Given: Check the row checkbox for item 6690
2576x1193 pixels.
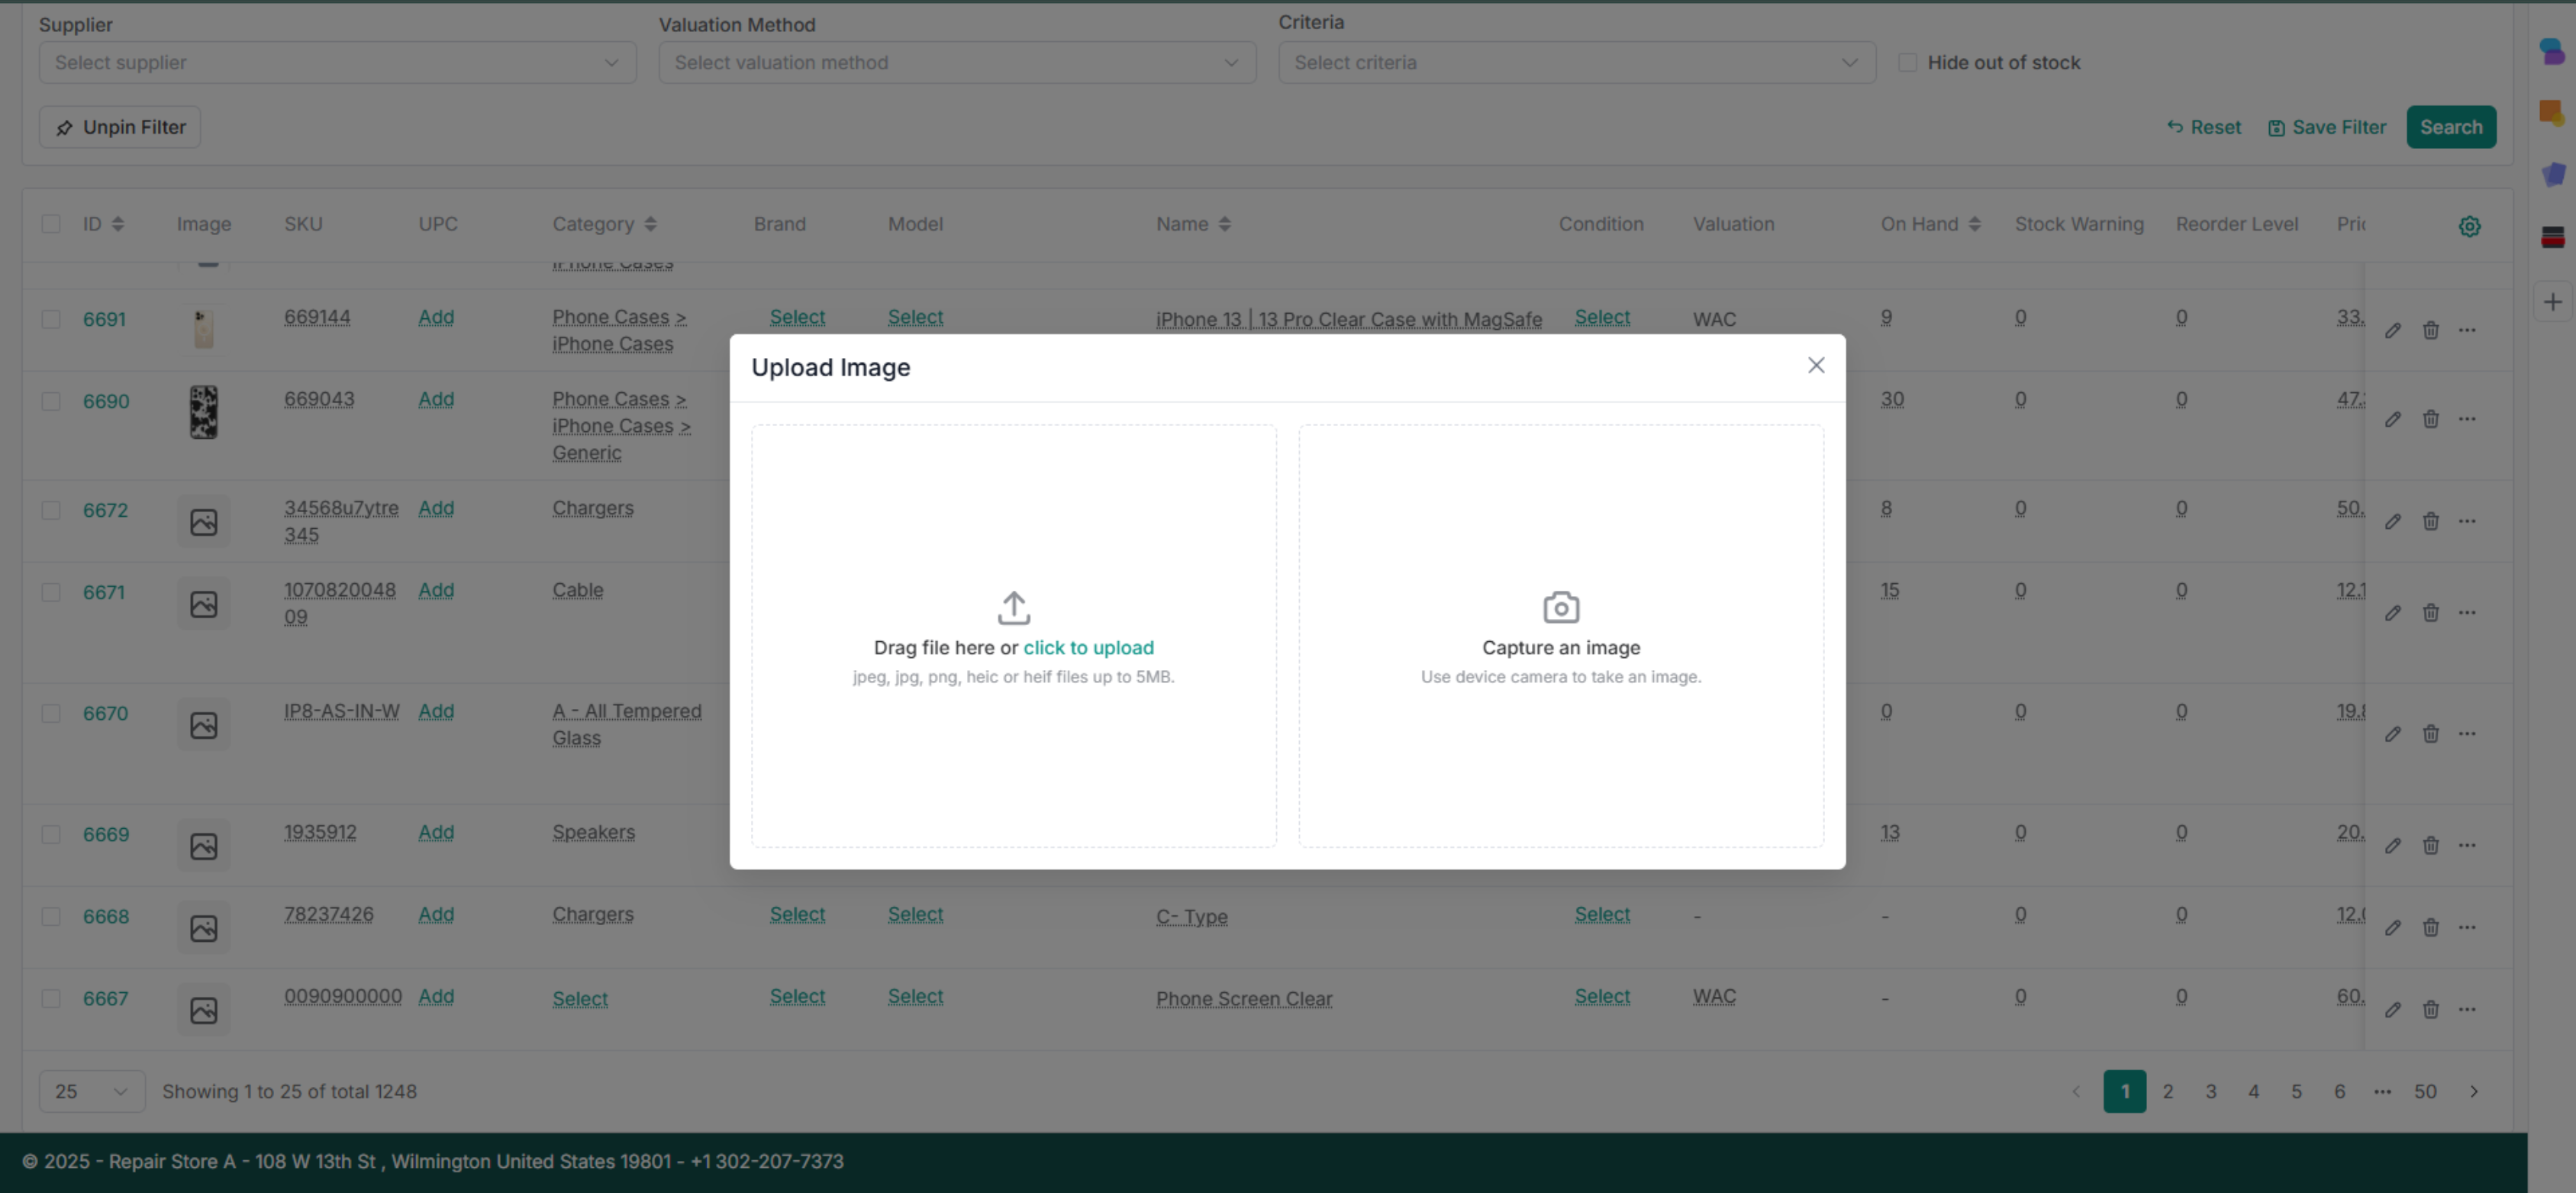Looking at the screenshot, I should [x=51, y=402].
